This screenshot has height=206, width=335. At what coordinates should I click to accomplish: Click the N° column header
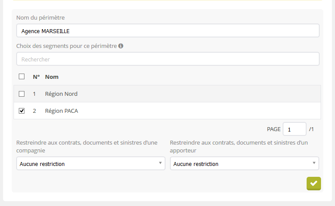[x=36, y=77]
